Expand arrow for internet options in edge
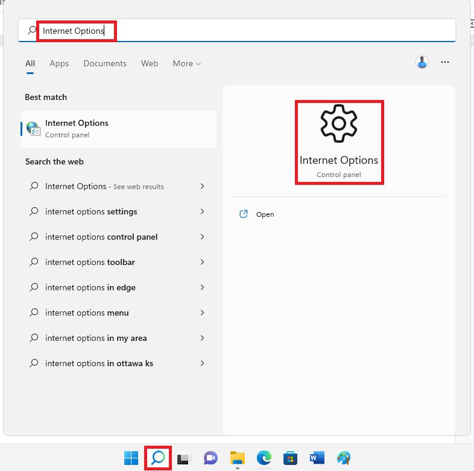Image resolution: width=474 pixels, height=471 pixels. [x=202, y=287]
